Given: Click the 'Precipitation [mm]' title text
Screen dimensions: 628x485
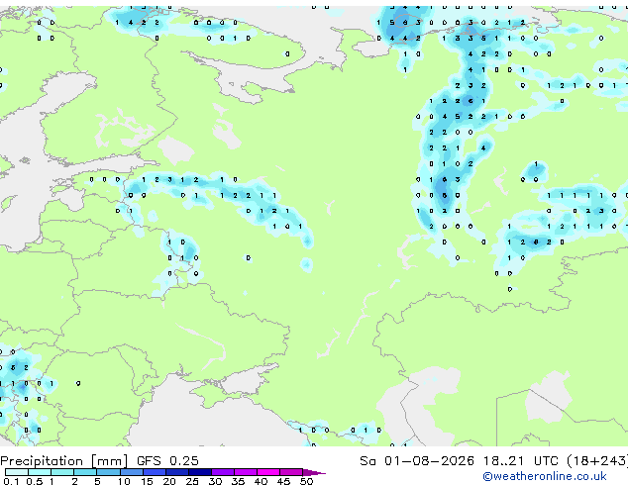Looking at the screenshot, I should click(x=64, y=461).
